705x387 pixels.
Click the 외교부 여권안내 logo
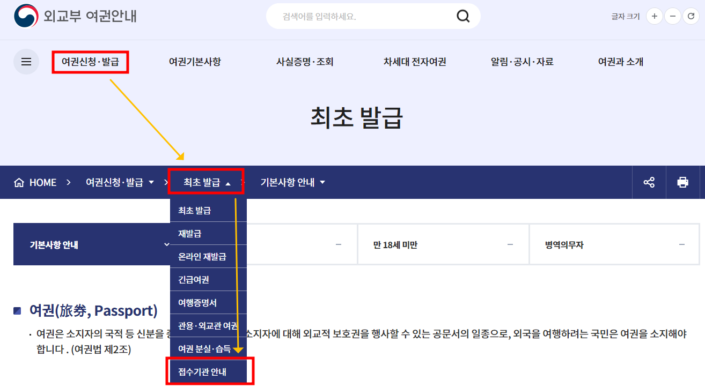click(75, 16)
